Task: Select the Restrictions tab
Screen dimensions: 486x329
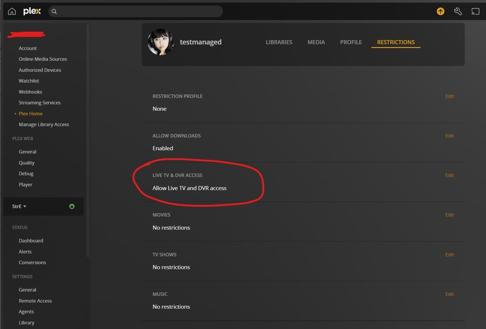Action: click(x=396, y=42)
